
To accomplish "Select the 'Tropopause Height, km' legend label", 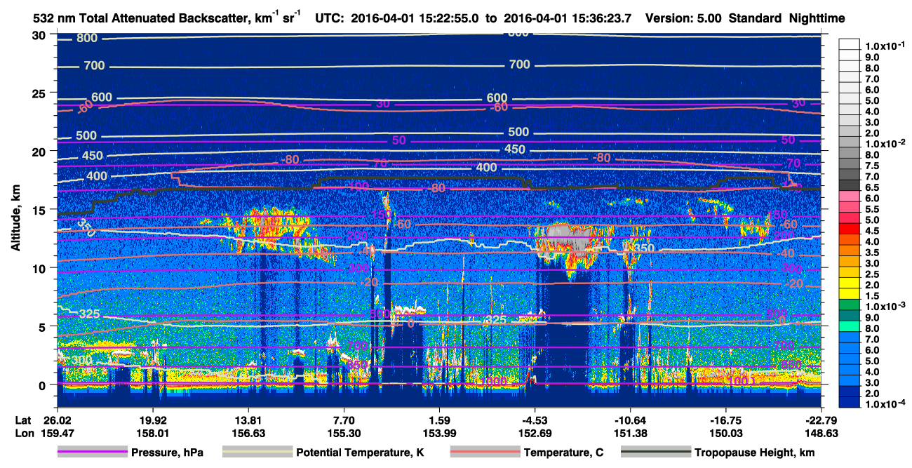I will (755, 453).
